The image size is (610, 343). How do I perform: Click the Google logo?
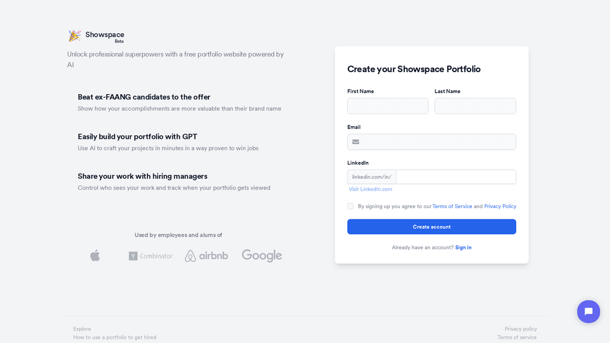pos(262,256)
